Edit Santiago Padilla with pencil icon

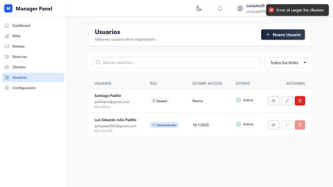pos(287,101)
